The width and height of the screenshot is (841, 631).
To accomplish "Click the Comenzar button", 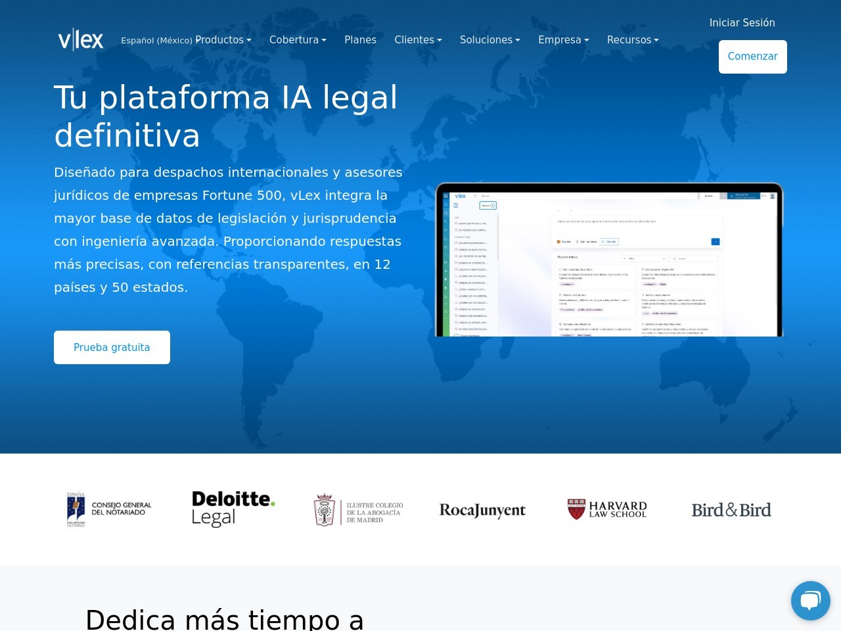I will [x=753, y=57].
